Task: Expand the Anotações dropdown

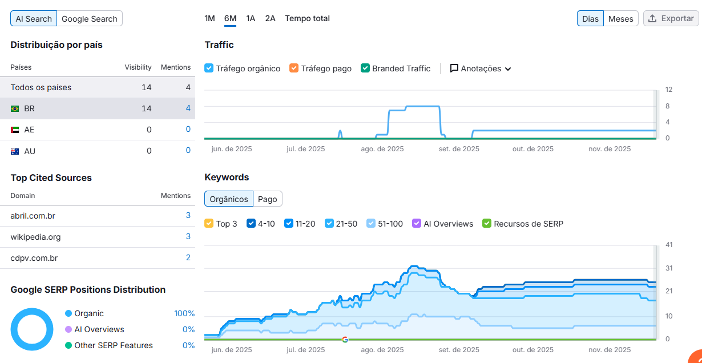Action: pyautogui.click(x=508, y=69)
